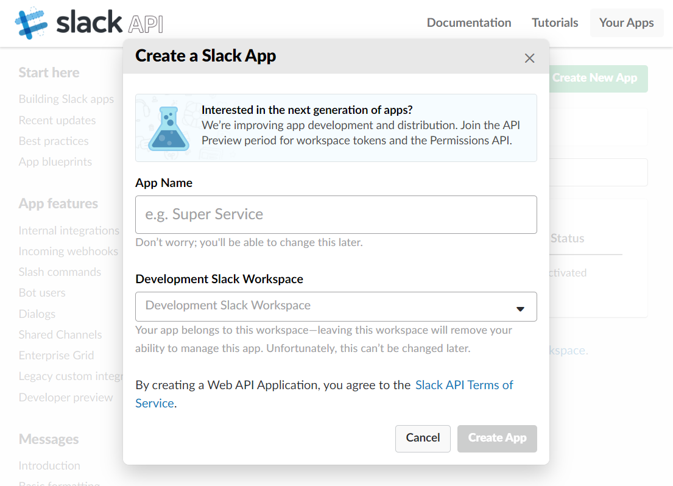Viewport: 673px width, 486px height.
Task: Open Slash commands sidebar link
Action: 60,272
